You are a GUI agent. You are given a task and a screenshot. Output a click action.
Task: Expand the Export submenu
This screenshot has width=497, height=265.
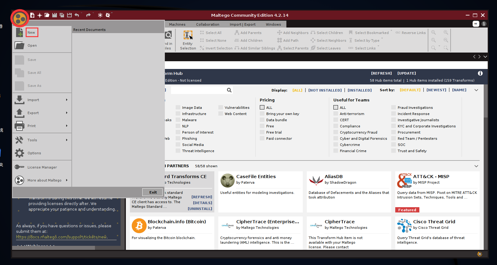[x=42, y=113]
